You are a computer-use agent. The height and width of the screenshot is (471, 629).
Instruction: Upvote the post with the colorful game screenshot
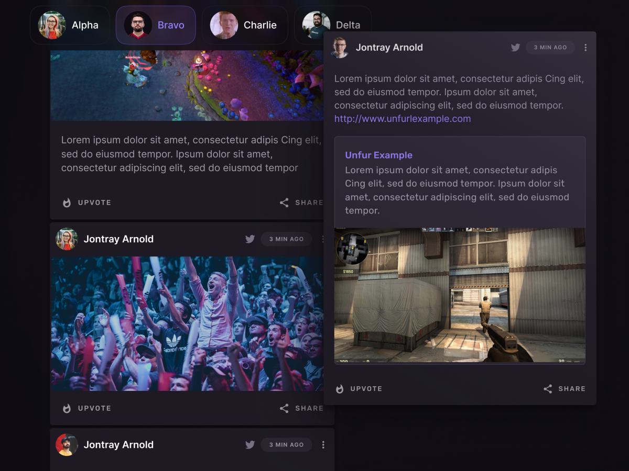tap(67, 203)
